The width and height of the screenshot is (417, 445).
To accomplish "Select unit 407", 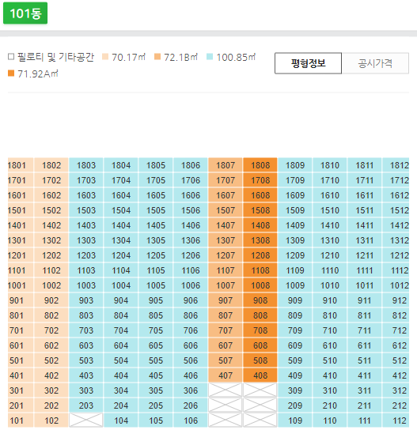I will 226,375.
